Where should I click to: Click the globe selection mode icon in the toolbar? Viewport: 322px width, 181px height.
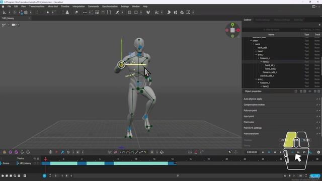[x=26, y=13]
